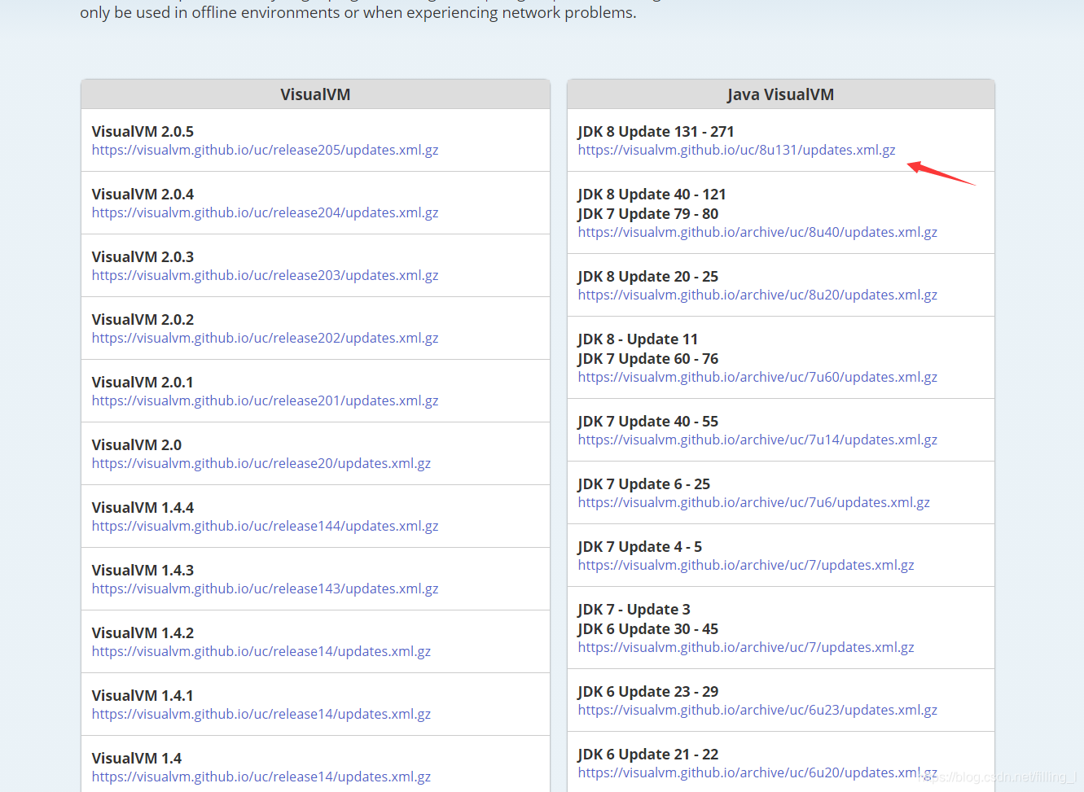Open the archive/uc/6u20 updates link

(x=757, y=772)
